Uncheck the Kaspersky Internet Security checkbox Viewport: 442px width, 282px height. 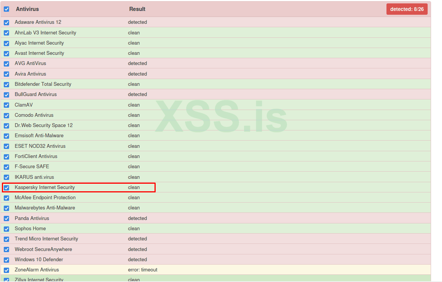pos(6,188)
